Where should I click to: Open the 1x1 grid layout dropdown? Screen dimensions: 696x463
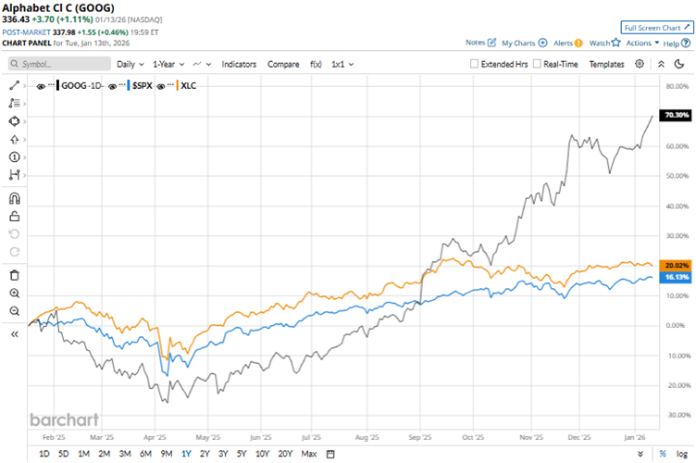point(342,65)
